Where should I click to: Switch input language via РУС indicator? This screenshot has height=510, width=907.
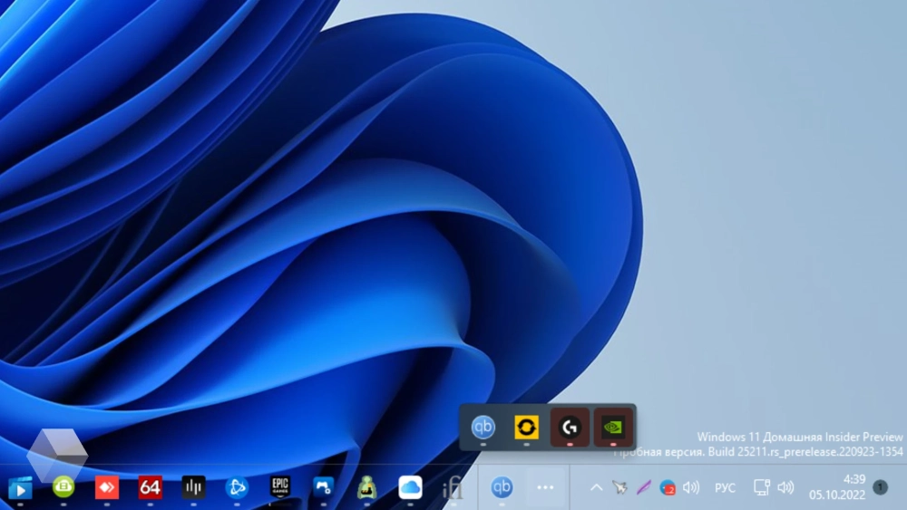(725, 487)
